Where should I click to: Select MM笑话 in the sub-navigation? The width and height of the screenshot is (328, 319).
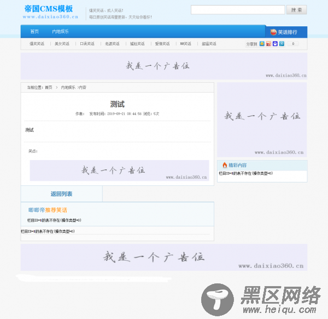click(x=185, y=44)
